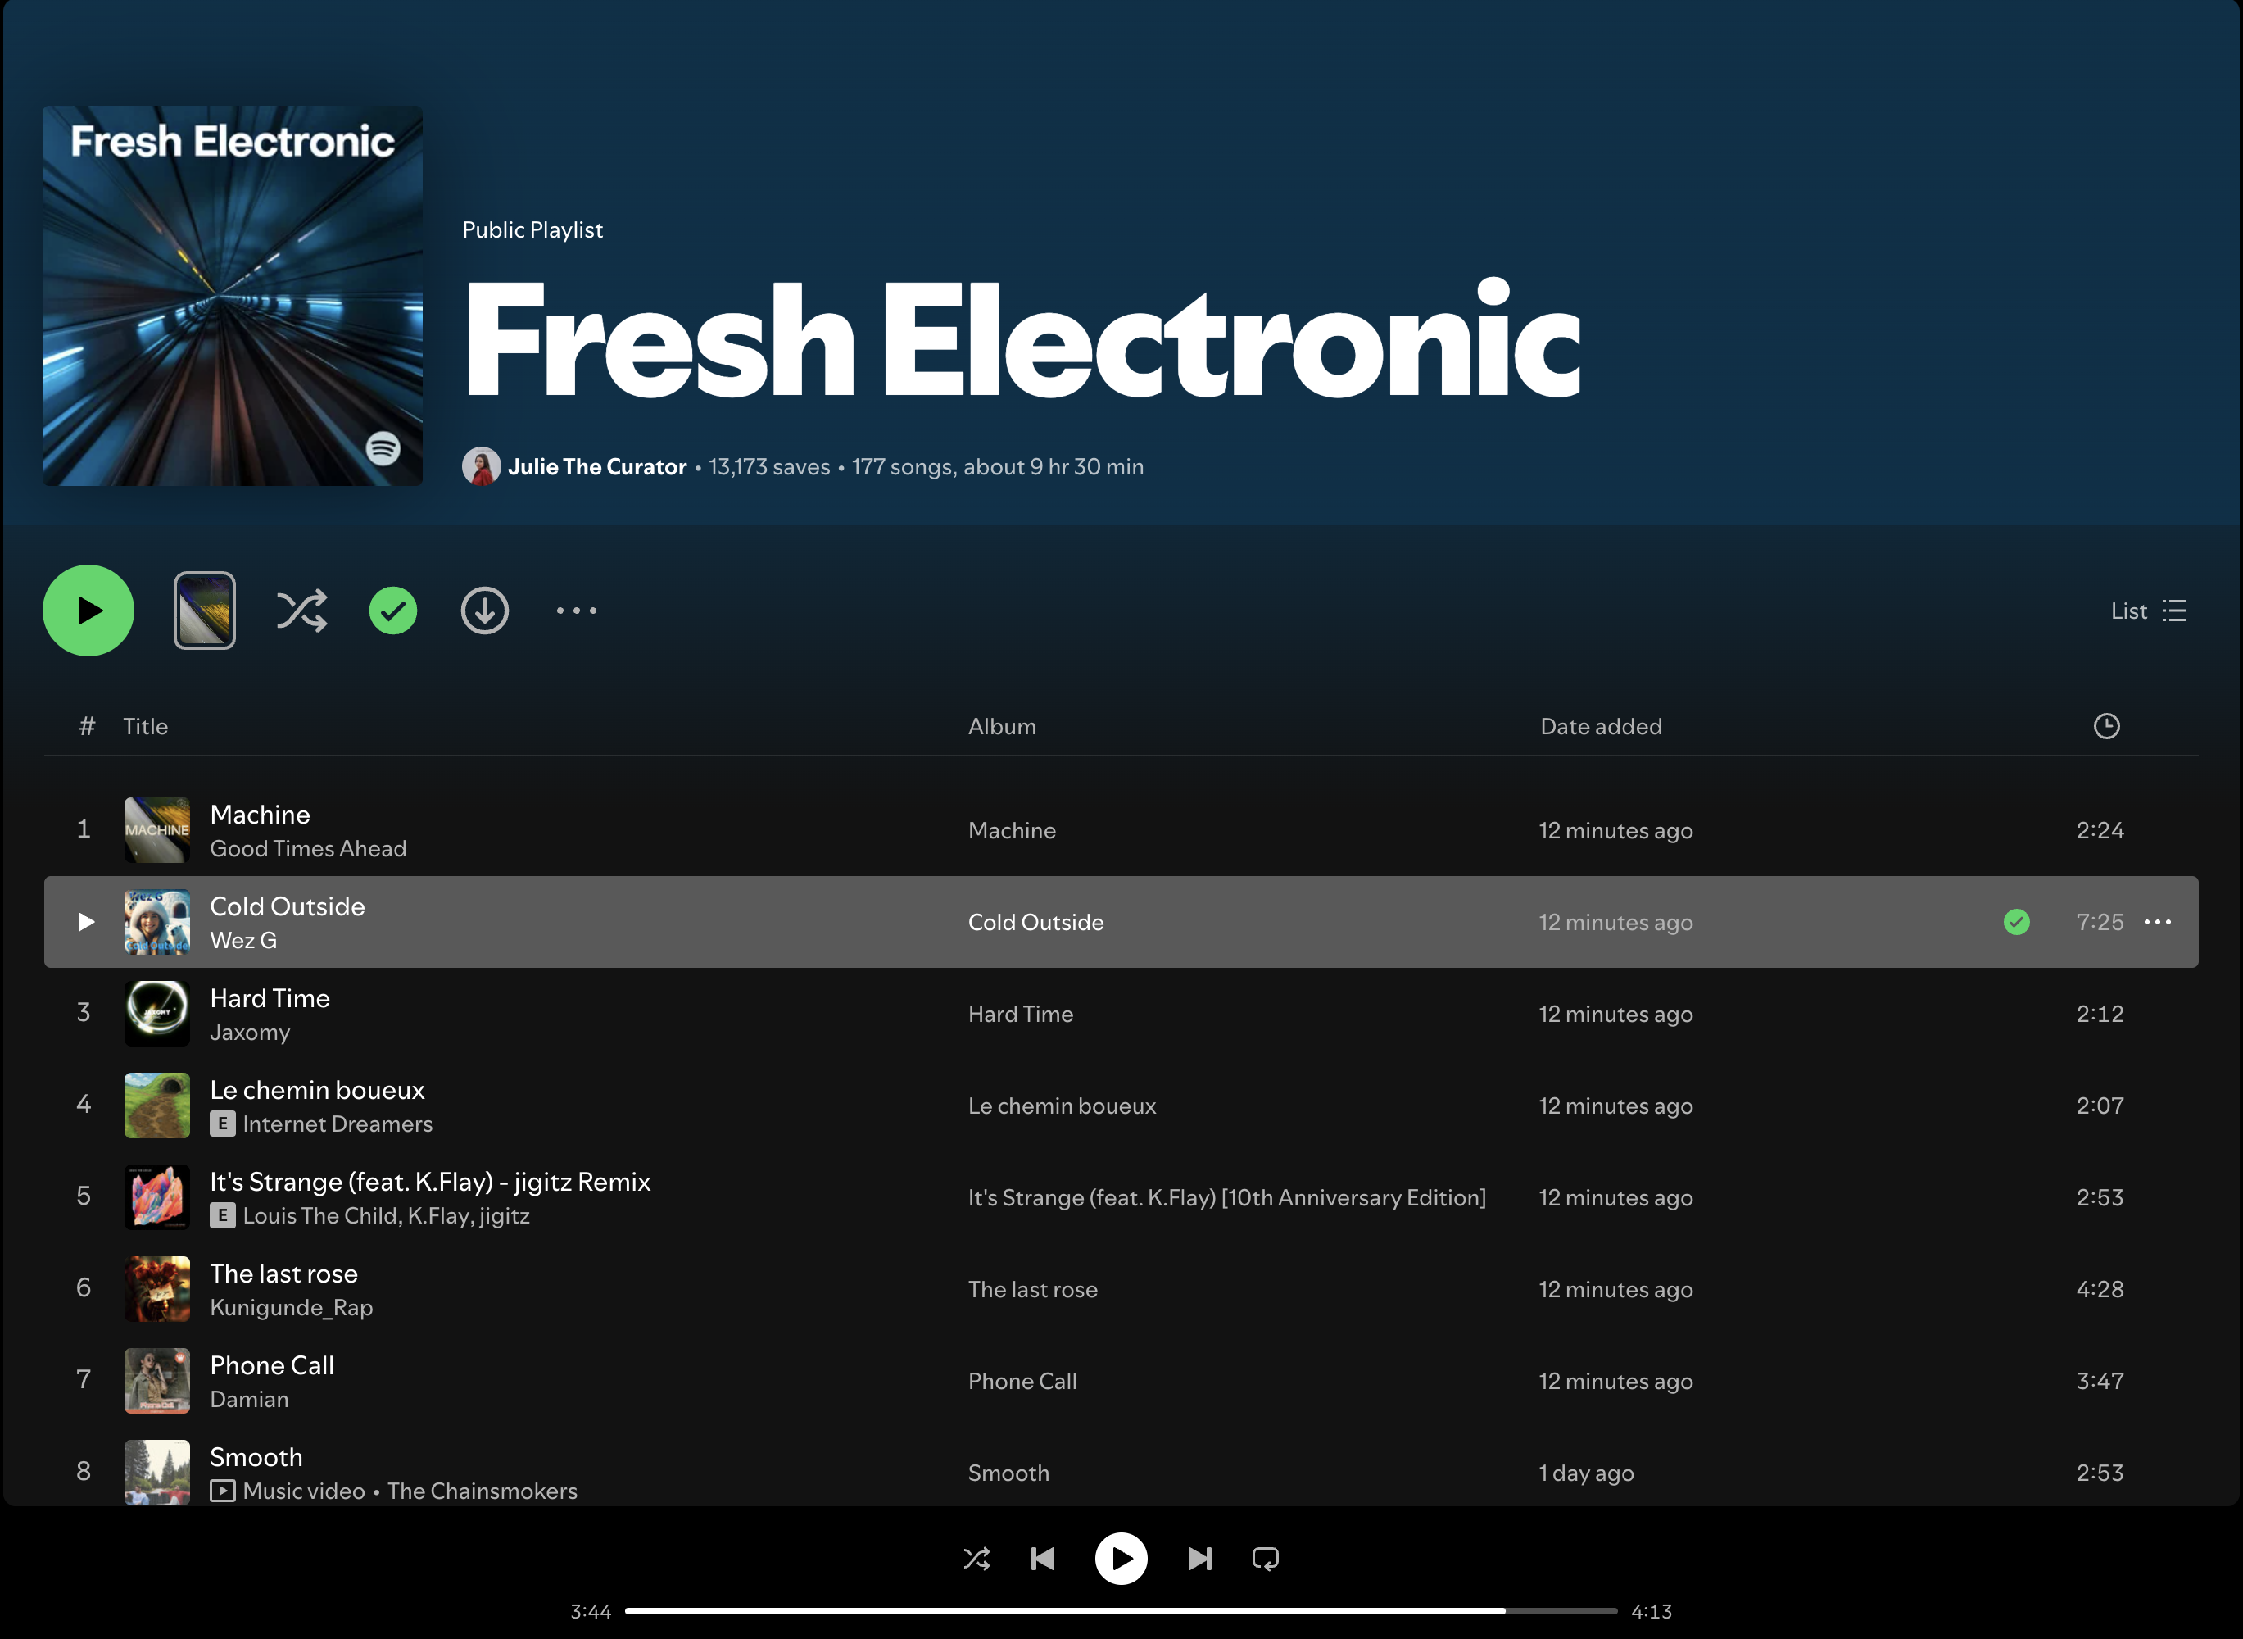Toggle the repeat button in player bar
Viewport: 2243px width, 1639px height.
(1266, 1559)
